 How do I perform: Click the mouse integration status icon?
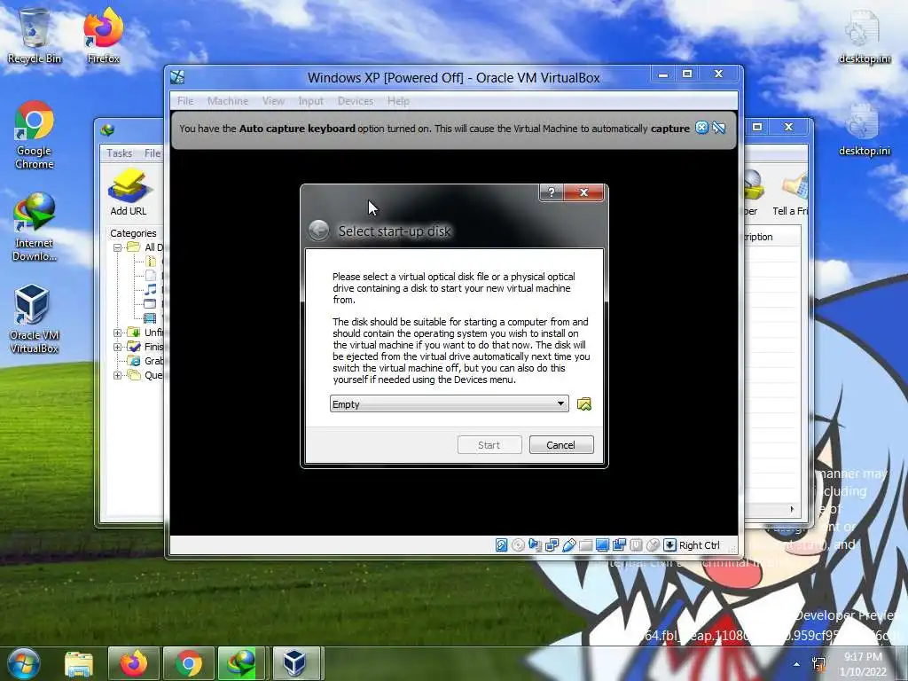click(653, 545)
